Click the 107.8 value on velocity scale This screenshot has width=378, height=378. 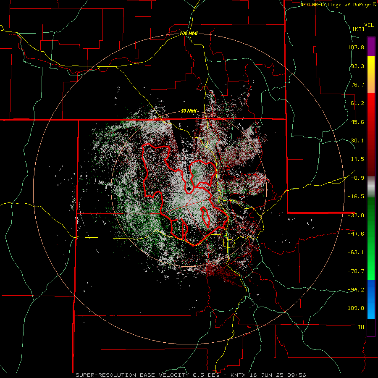click(x=356, y=47)
